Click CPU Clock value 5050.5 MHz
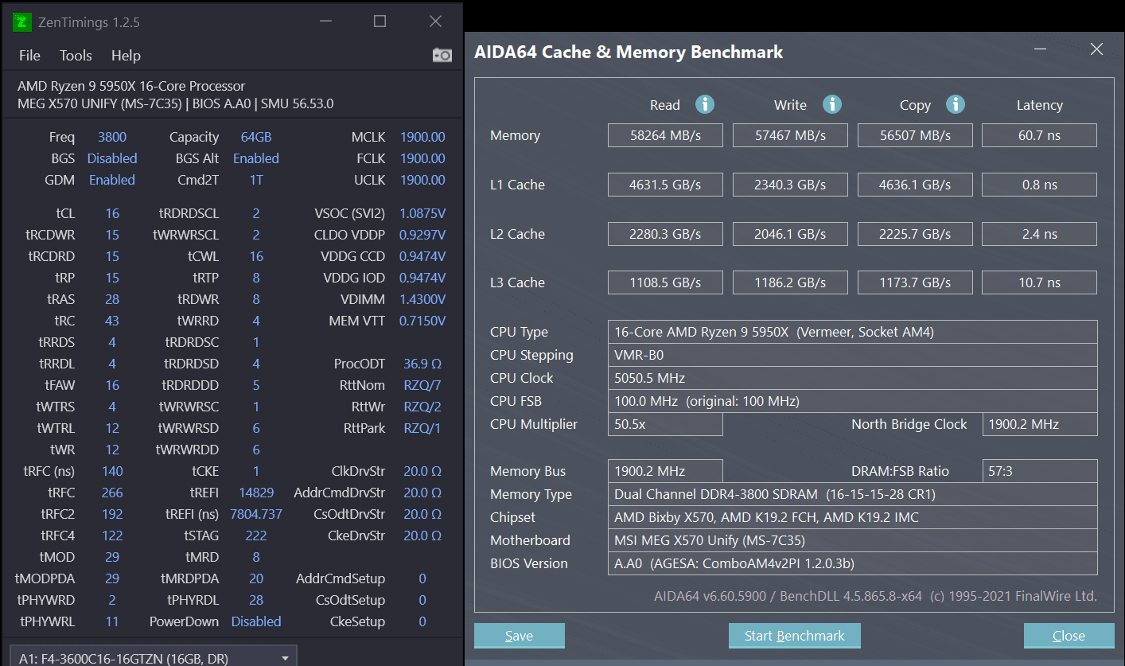This screenshot has height=666, width=1125. [852, 378]
